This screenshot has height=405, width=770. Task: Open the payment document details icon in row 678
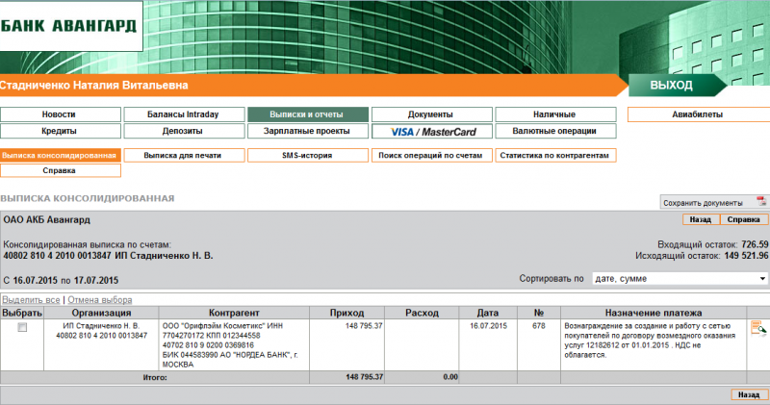click(758, 328)
